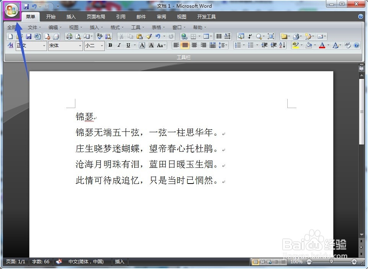Viewport: 368px width, 269px height.
Task: Expand the 格式 dropdown menu
Action: pos(117,28)
